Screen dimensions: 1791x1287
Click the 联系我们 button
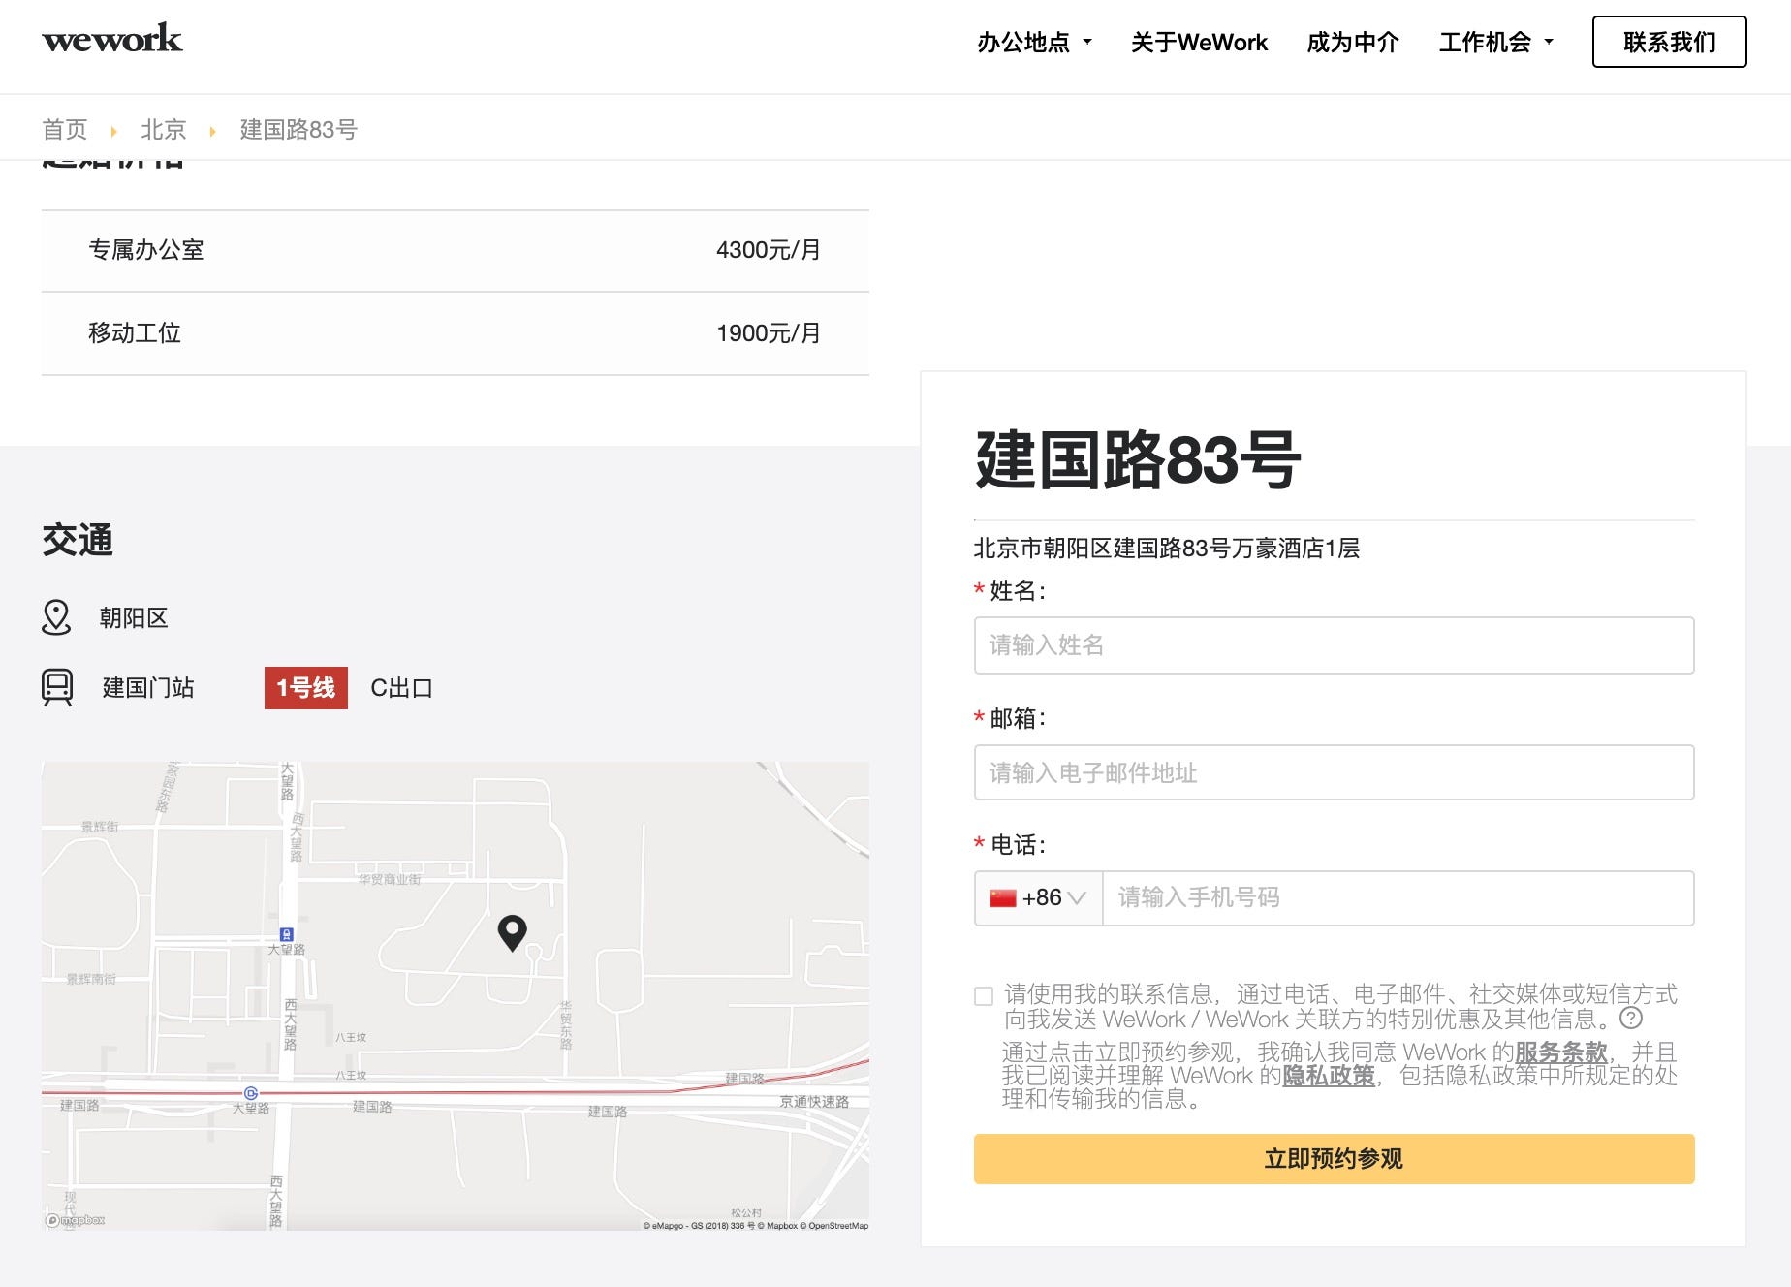pos(1669,42)
